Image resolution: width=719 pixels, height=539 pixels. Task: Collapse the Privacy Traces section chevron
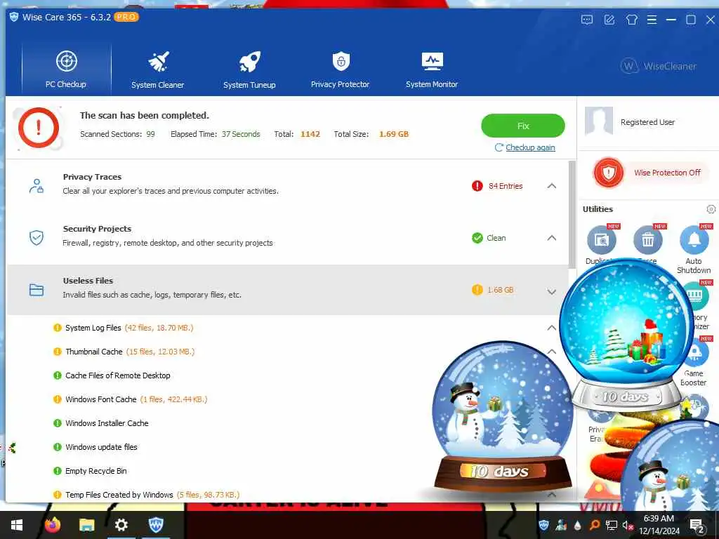[552, 186]
